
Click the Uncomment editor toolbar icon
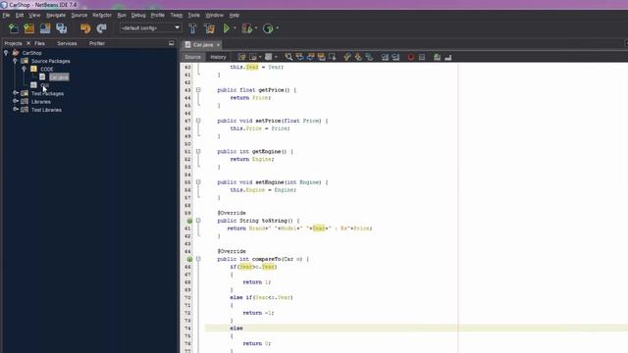tap(447, 57)
